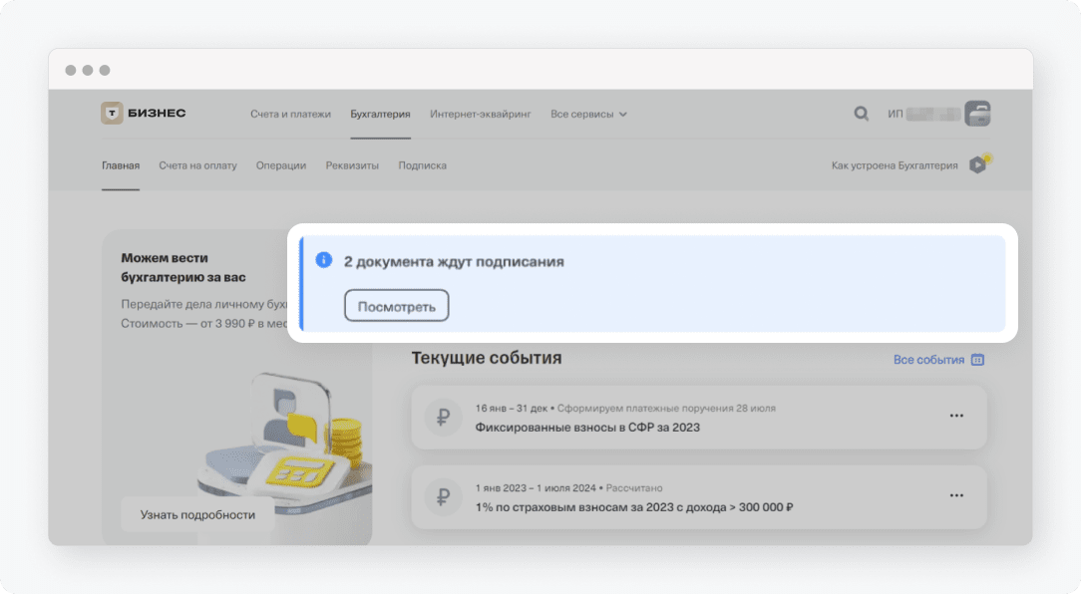The width and height of the screenshot is (1081, 594).
Task: Click ruble icon of Фиксированные взносы event
Action: [x=443, y=418]
